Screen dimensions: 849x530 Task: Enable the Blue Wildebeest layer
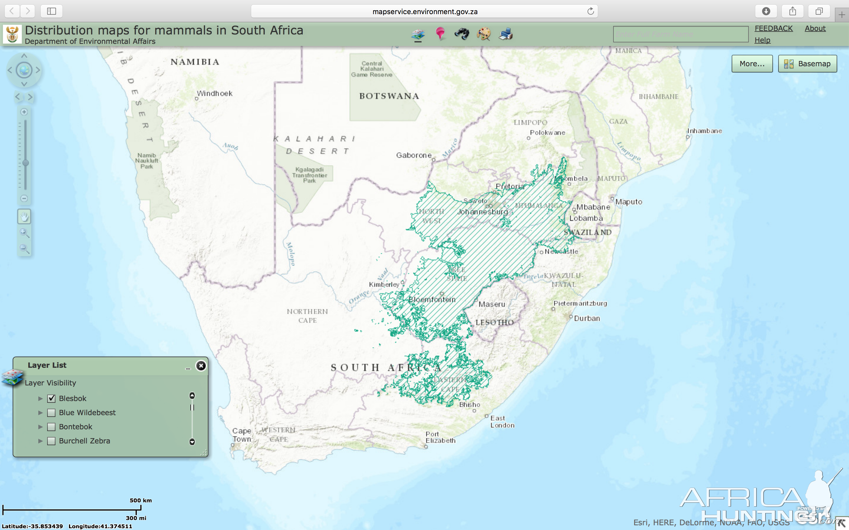click(x=51, y=413)
